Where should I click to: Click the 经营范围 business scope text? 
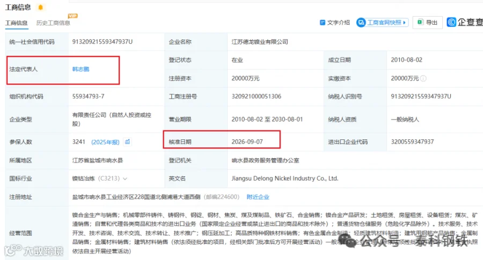click(x=275, y=233)
